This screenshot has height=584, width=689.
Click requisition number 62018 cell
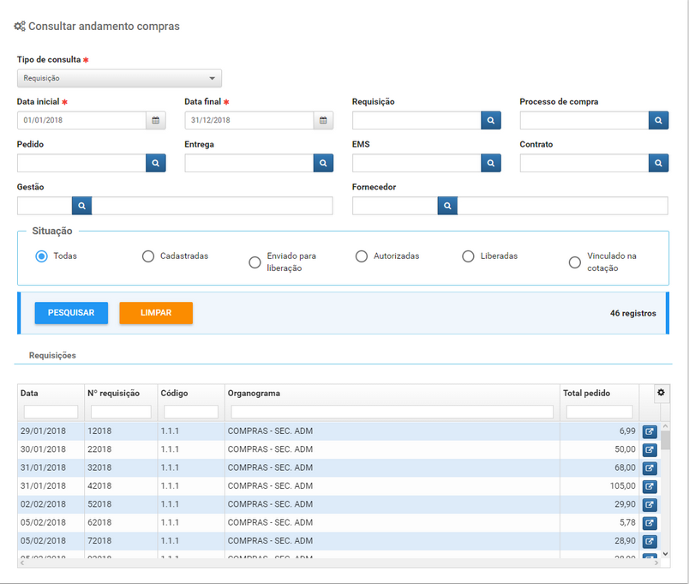[x=99, y=522]
